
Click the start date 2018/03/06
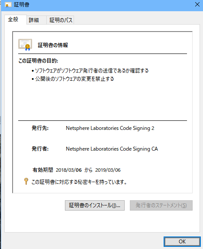point(69,170)
